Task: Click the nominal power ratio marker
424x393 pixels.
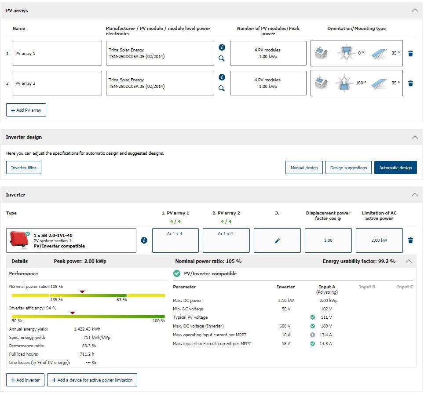Action: 82,292
